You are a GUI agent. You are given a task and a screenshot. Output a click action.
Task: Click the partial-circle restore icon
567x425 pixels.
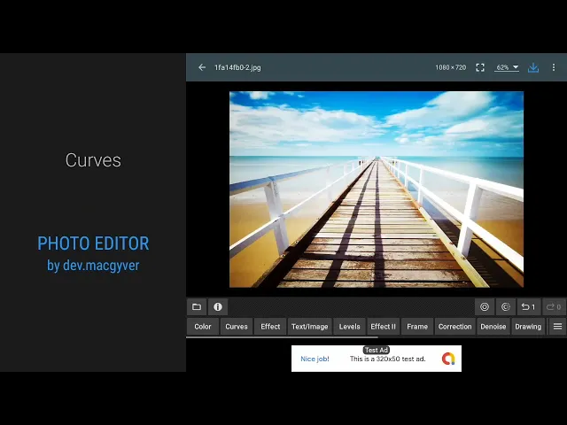[506, 307]
